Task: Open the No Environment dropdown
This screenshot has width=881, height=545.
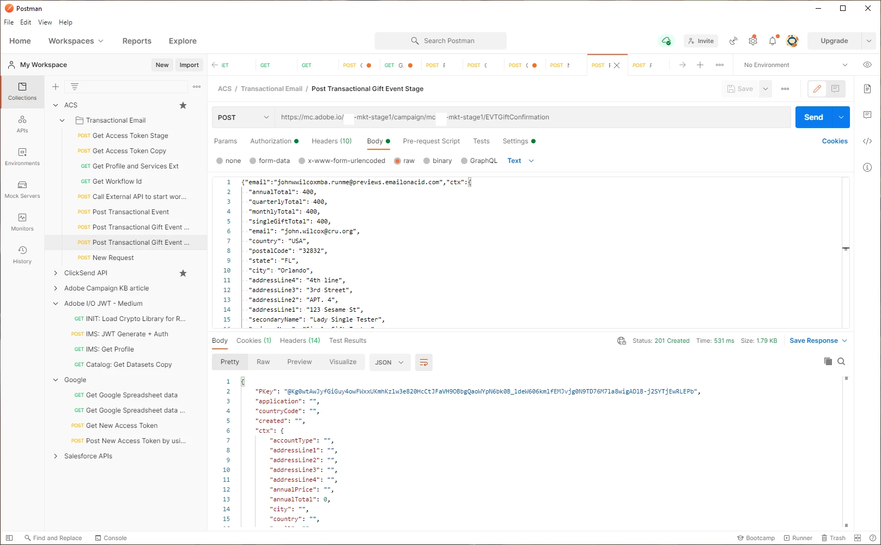Action: click(x=795, y=65)
